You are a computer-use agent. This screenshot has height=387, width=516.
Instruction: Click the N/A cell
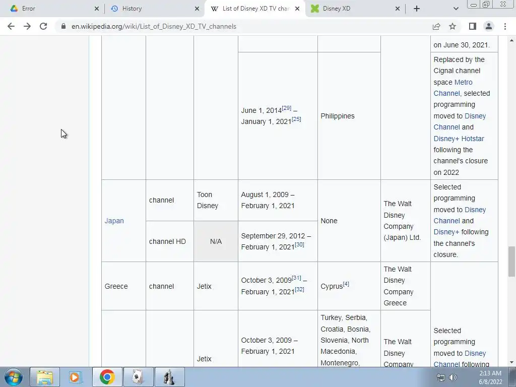[216, 241]
